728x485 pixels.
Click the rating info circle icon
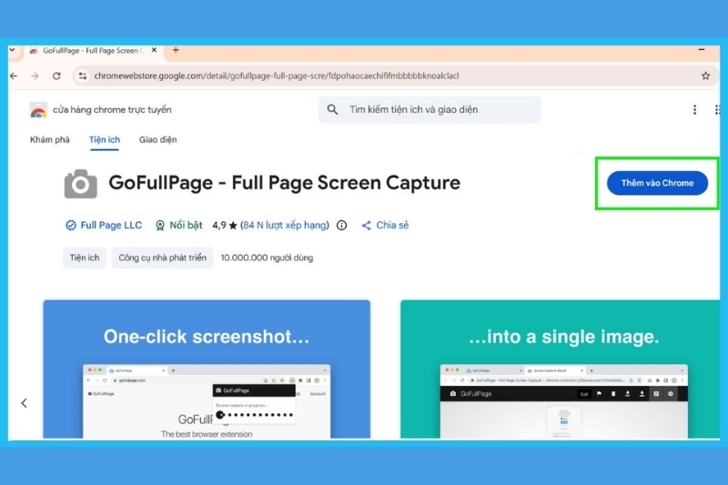[342, 225]
